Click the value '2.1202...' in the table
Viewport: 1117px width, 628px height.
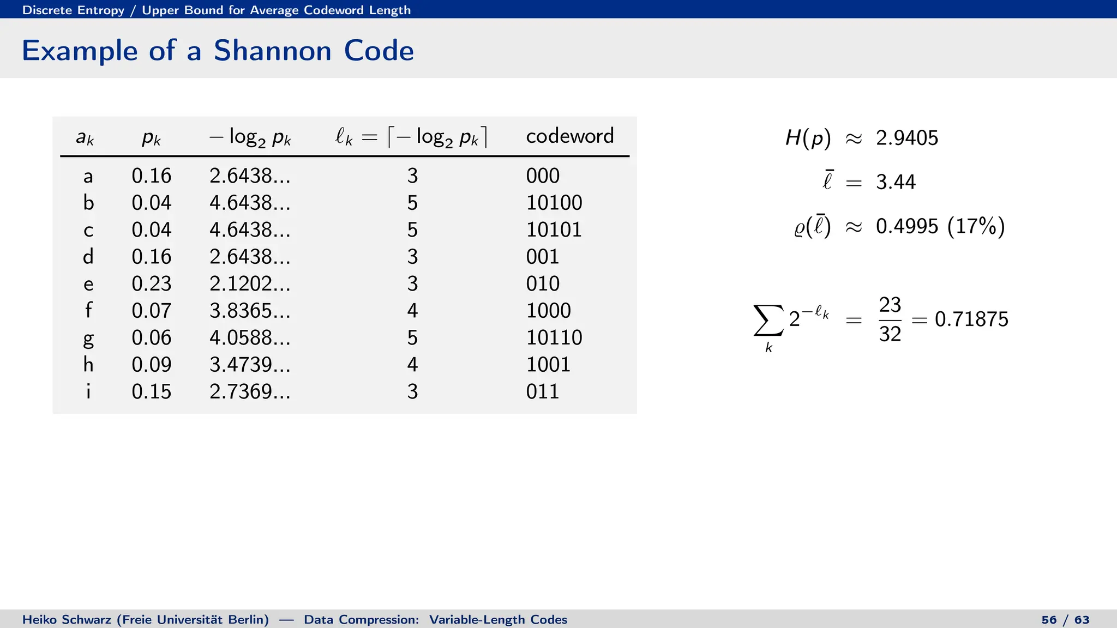point(250,283)
